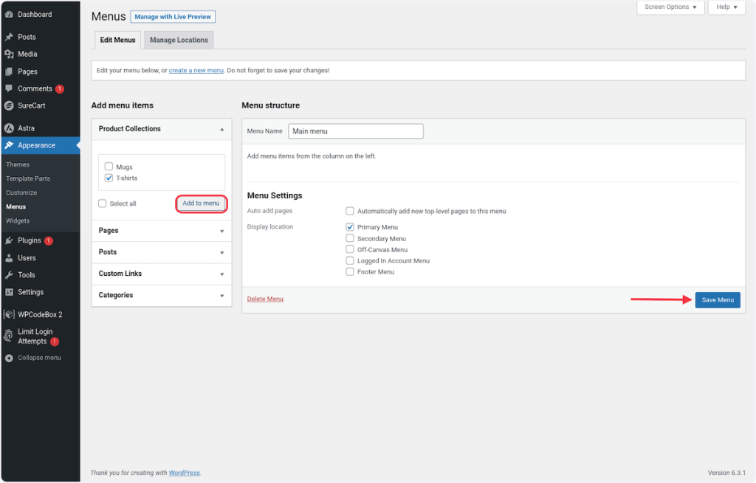Open Comments using its speech bubble icon
This screenshot has height=483, width=756.
point(9,88)
